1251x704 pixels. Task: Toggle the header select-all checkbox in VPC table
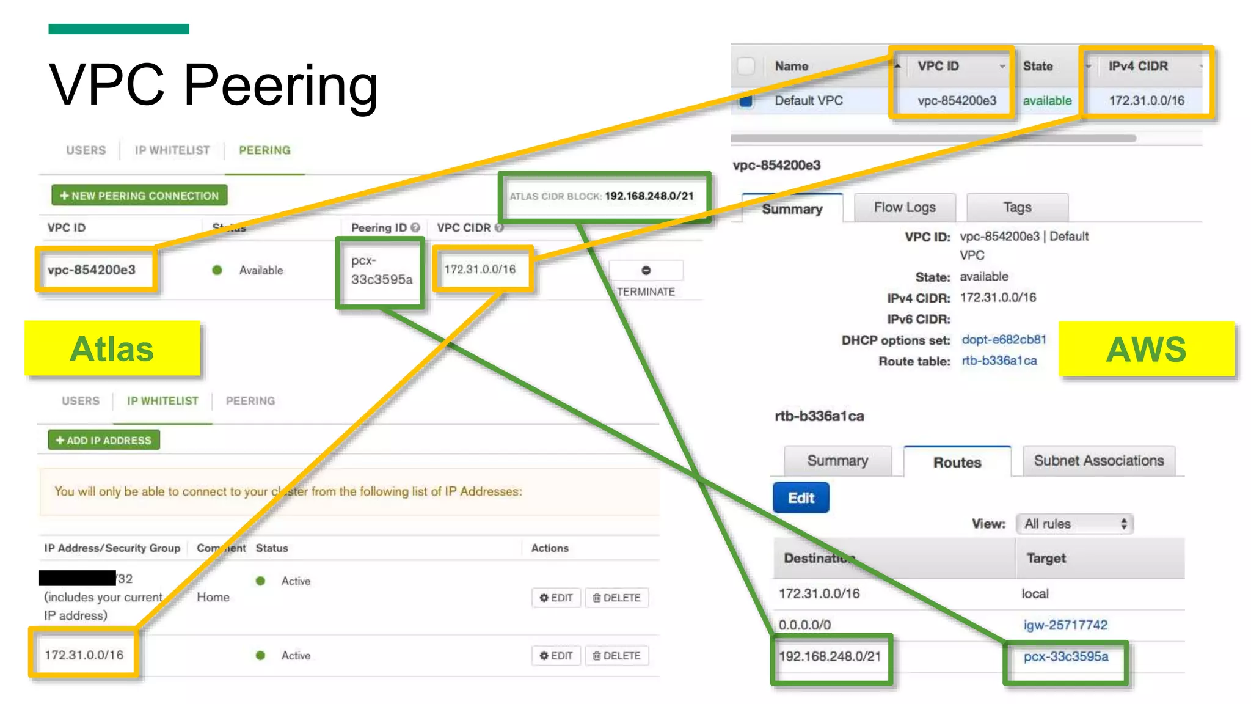coord(746,66)
